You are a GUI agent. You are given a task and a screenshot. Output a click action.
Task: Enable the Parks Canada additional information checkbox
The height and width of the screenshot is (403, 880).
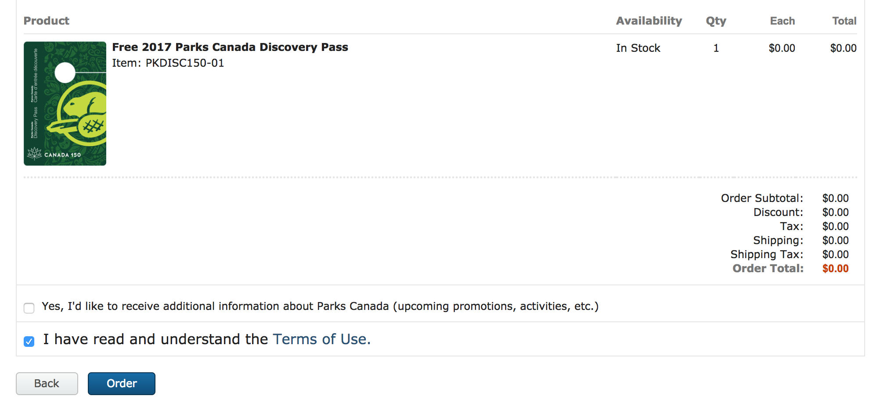(x=29, y=308)
